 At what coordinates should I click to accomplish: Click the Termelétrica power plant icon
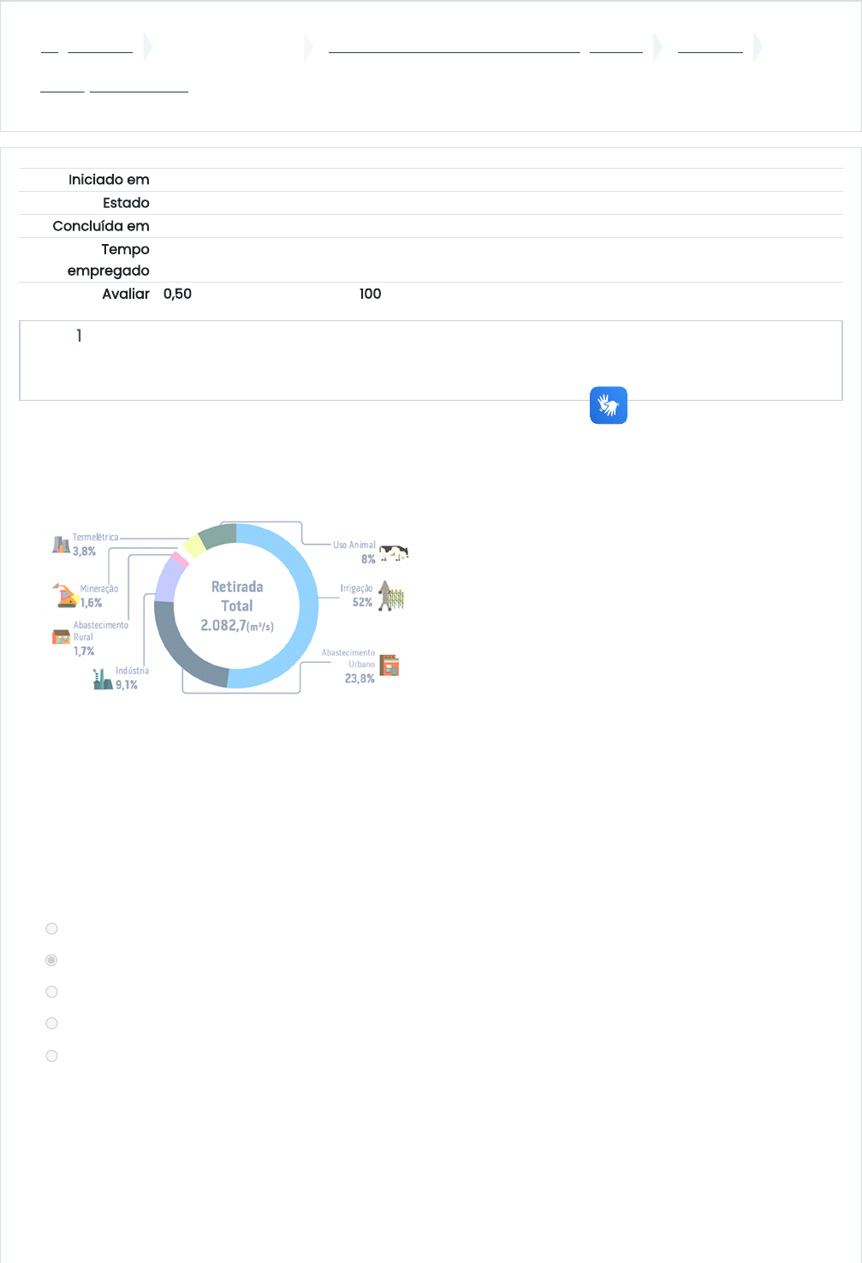(61, 545)
